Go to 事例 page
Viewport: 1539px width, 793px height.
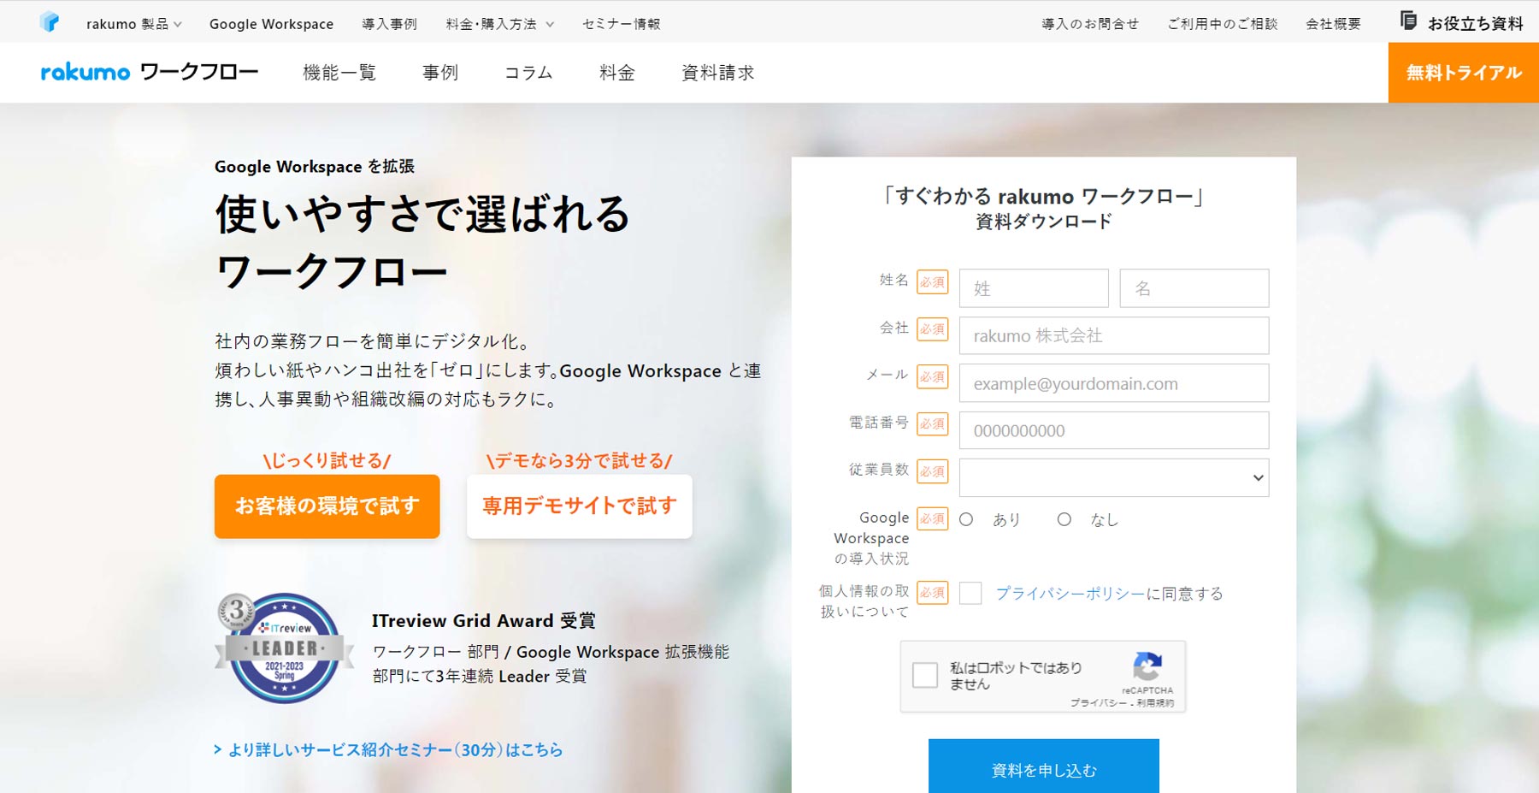click(440, 73)
